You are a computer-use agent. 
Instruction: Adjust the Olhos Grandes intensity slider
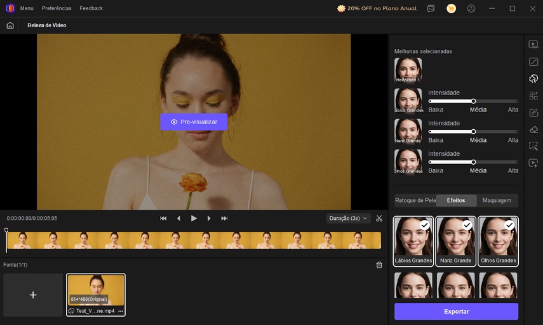[x=473, y=162]
